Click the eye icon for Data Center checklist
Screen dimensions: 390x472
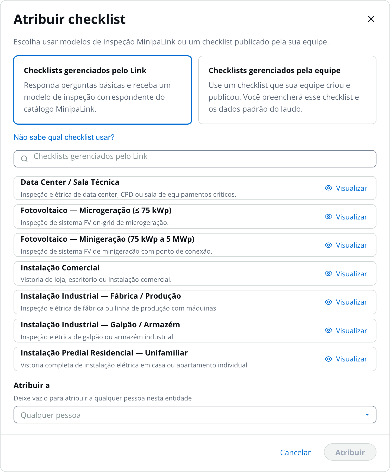pos(328,188)
